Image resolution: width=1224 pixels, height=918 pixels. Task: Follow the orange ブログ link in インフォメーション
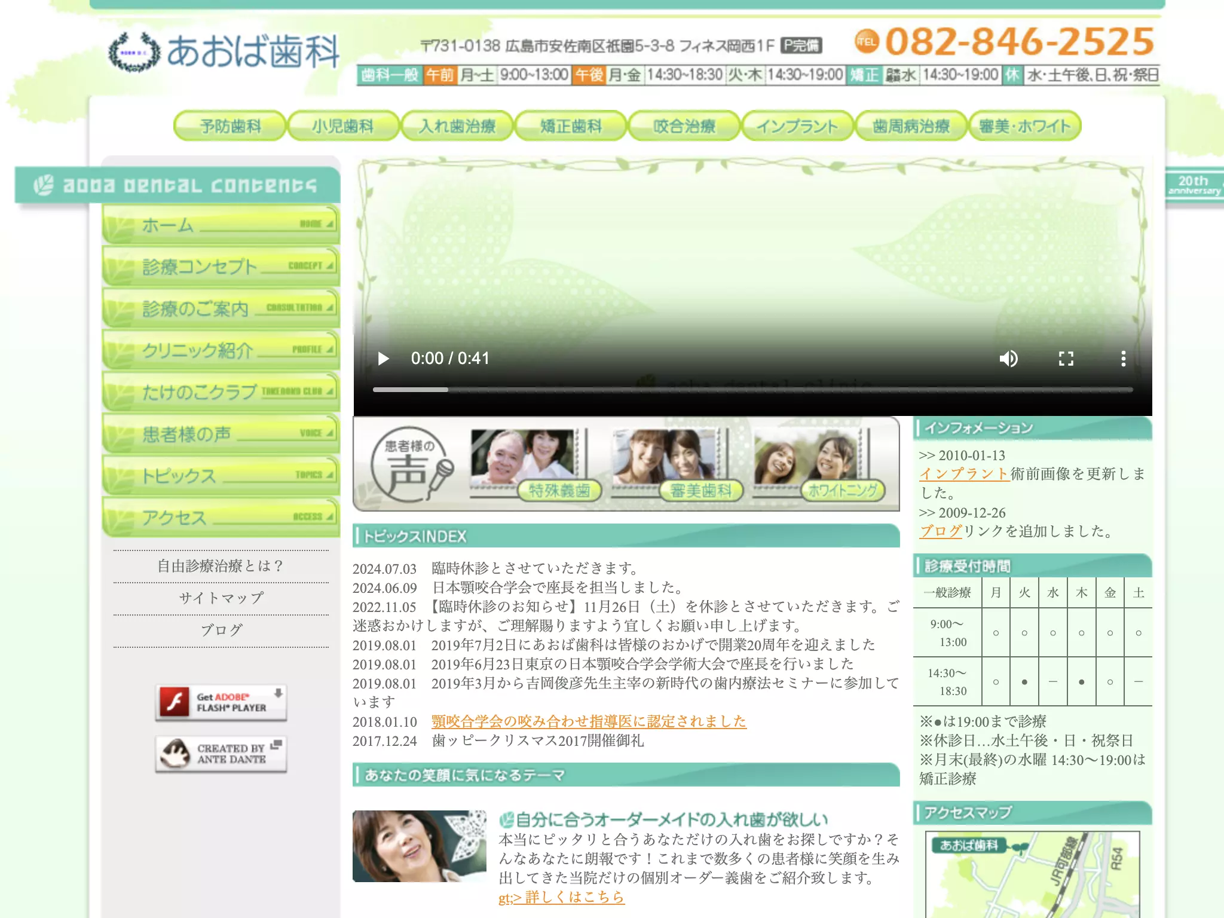[x=941, y=531]
